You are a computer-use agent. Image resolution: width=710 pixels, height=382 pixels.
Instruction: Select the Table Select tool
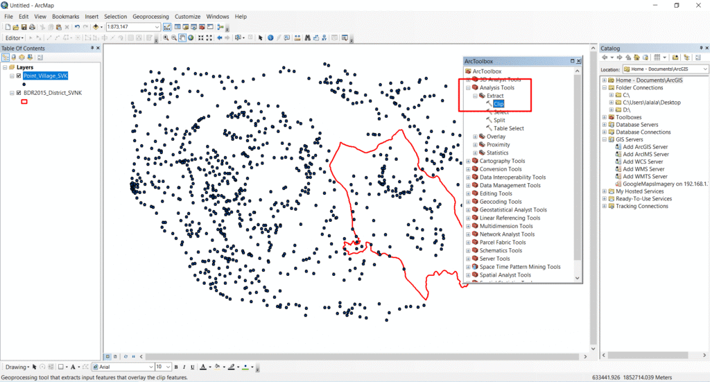click(508, 128)
